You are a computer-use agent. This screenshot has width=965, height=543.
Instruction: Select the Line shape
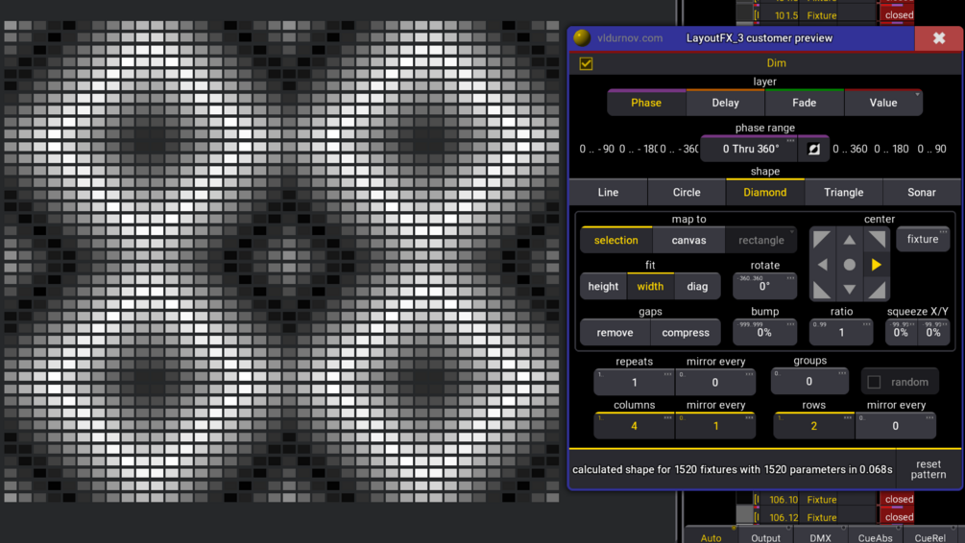pos(608,193)
